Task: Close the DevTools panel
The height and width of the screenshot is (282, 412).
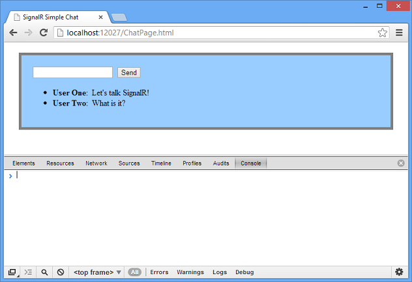Action: pyautogui.click(x=401, y=163)
